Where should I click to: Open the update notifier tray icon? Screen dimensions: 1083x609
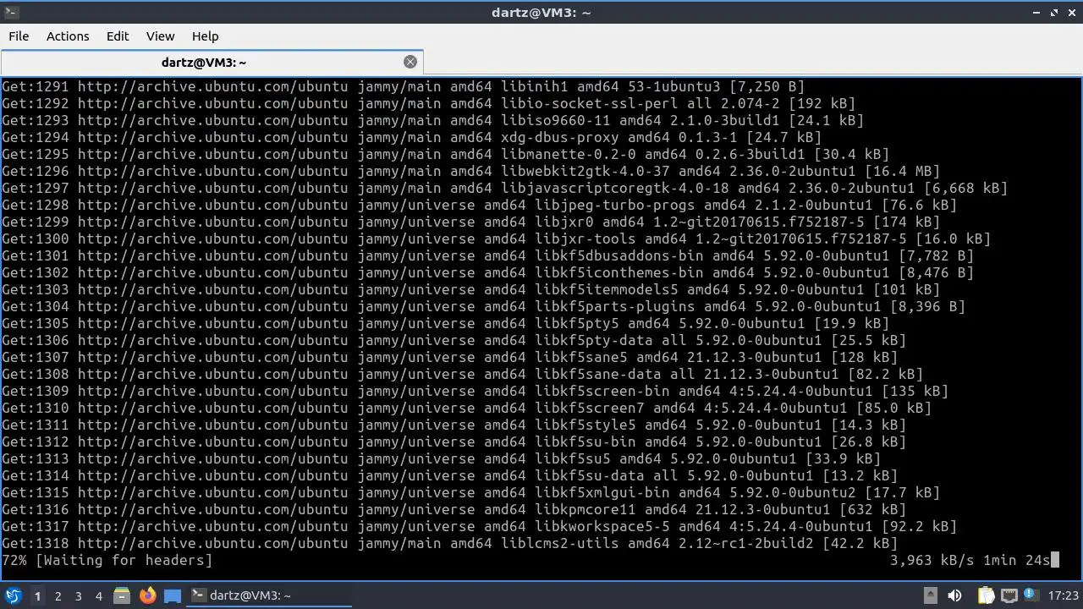pyautogui.click(x=1031, y=595)
